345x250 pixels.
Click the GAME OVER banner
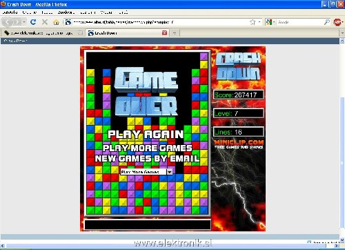coord(146,92)
